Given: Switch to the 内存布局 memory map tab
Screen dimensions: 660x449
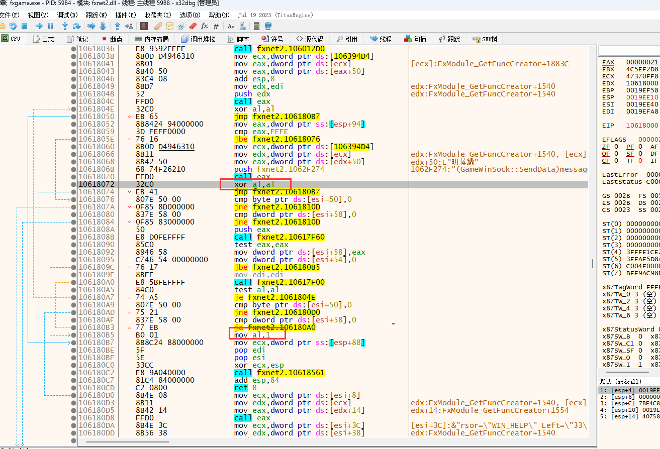Looking at the screenshot, I should coord(151,39).
